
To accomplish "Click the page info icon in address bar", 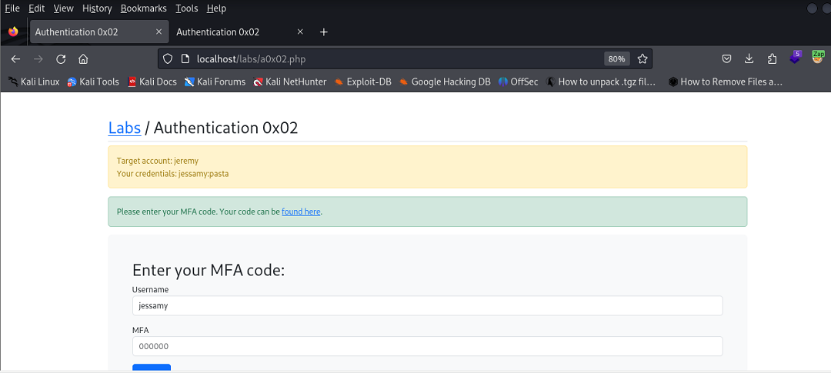I will (185, 58).
